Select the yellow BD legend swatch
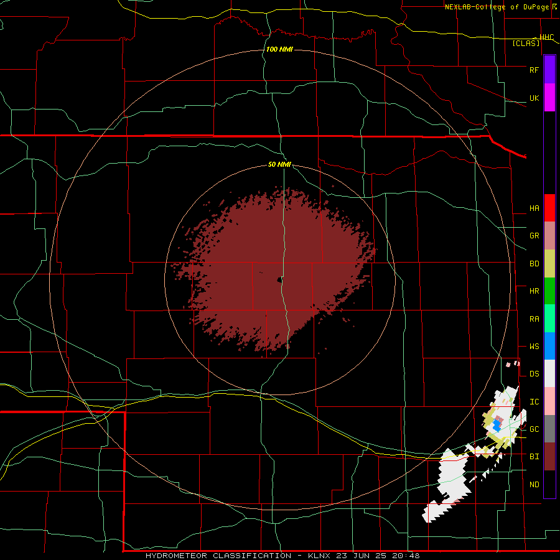 pyautogui.click(x=549, y=264)
